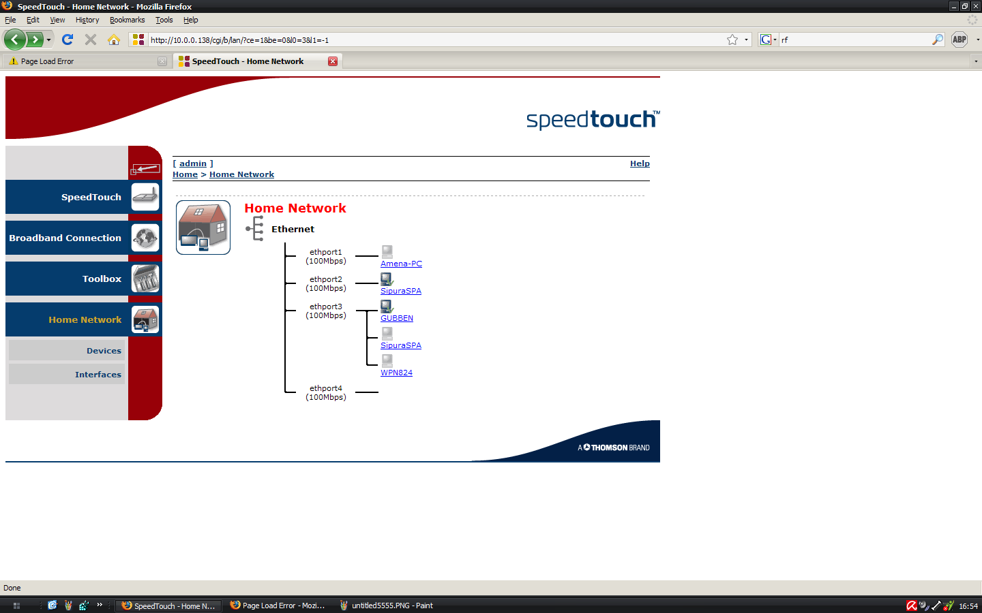Close the SpeedTouch - Home Network tab
This screenshot has height=613, width=982.
[x=333, y=61]
